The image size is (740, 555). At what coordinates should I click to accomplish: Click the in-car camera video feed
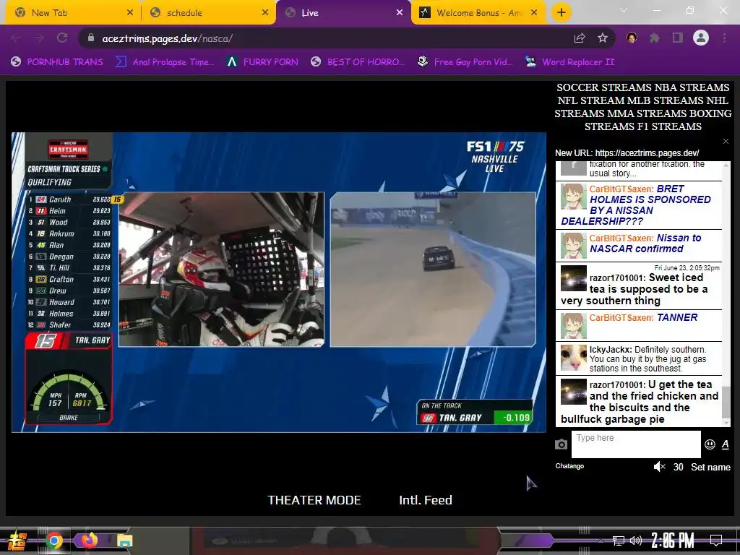coord(221,269)
